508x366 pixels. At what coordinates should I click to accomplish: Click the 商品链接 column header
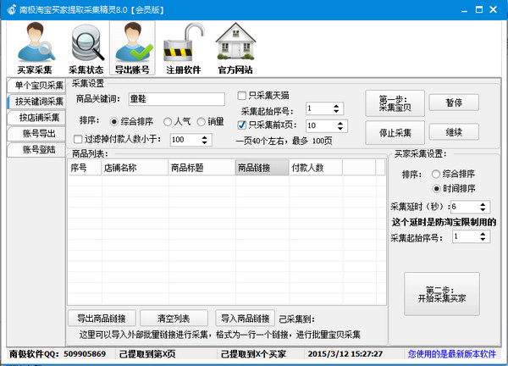click(261, 168)
